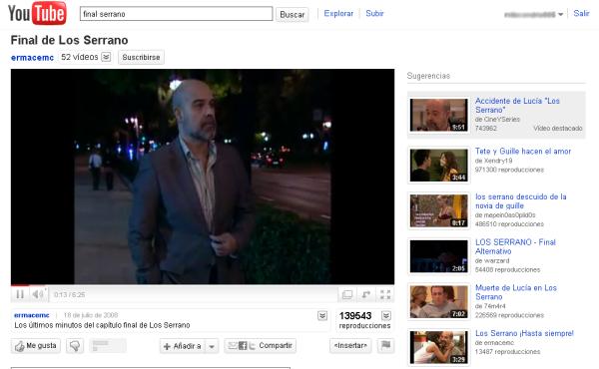The image size is (599, 369).
Task: Open LOS SERRANO - Final Alternativo link
Action: [515, 246]
